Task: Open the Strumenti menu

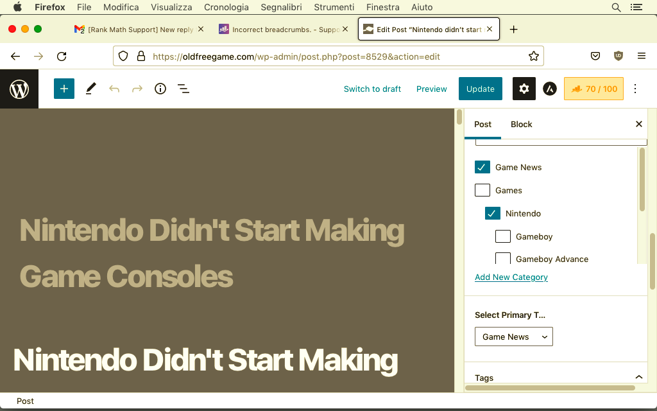Action: pos(334,7)
